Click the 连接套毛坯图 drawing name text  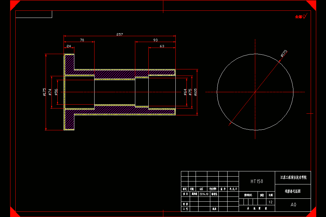pyautogui.click(x=293, y=191)
